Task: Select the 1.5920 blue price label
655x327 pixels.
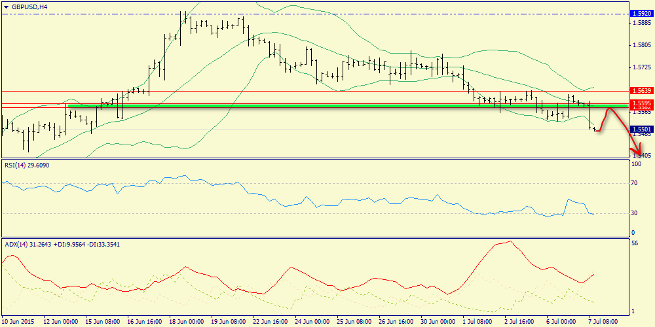Action: 642,14
